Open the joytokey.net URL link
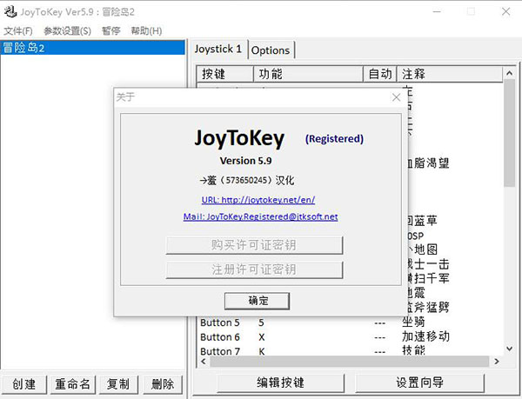Screen dimensions: 522x399 [x=260, y=199]
